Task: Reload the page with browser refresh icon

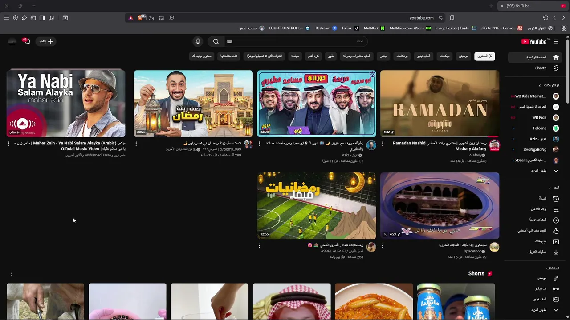Action: point(546,18)
